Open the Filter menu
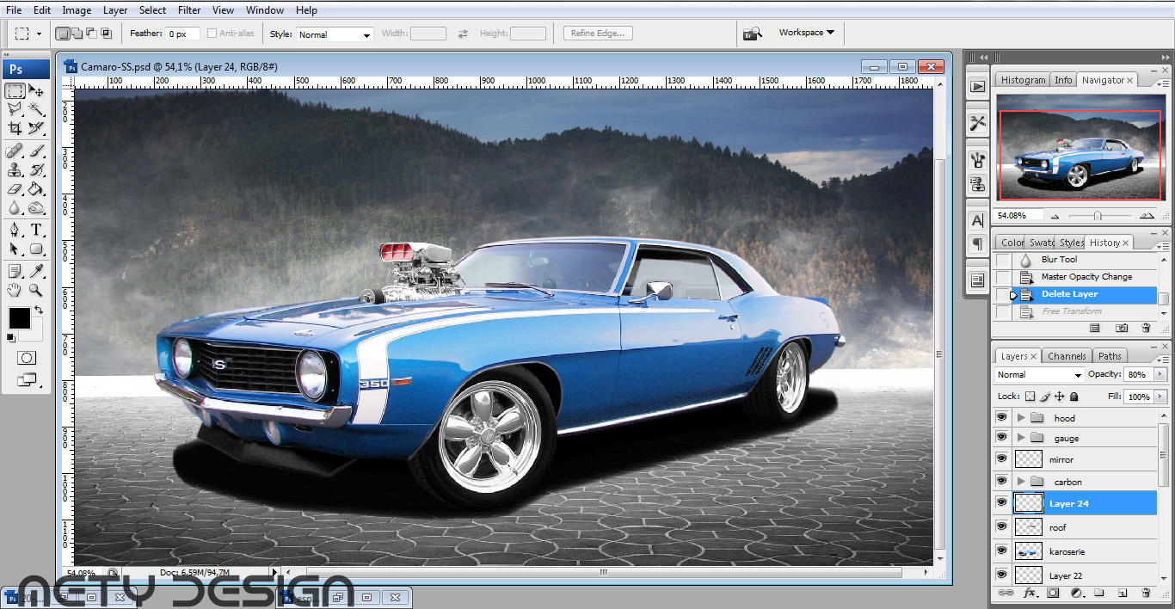 [189, 10]
